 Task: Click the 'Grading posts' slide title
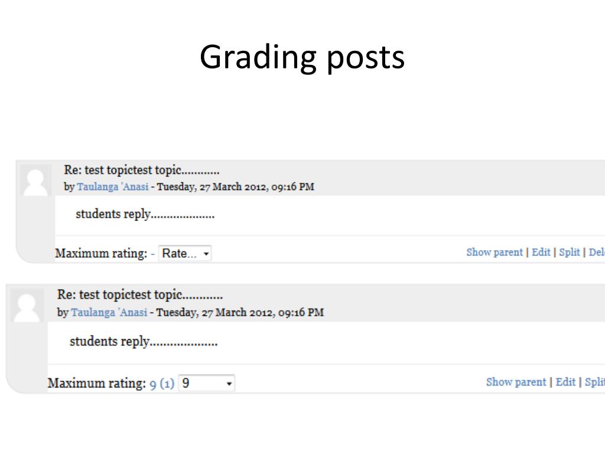click(302, 57)
